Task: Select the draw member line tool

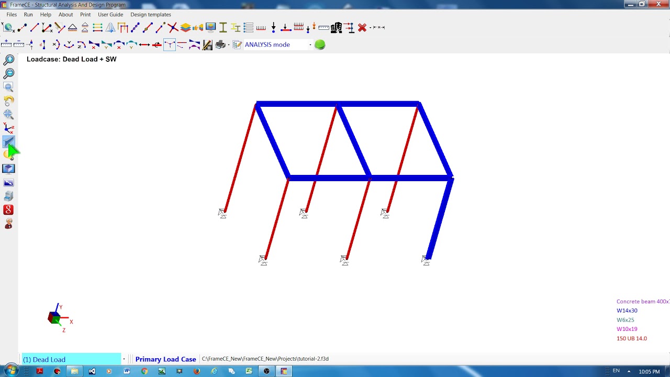Action: tap(35, 27)
